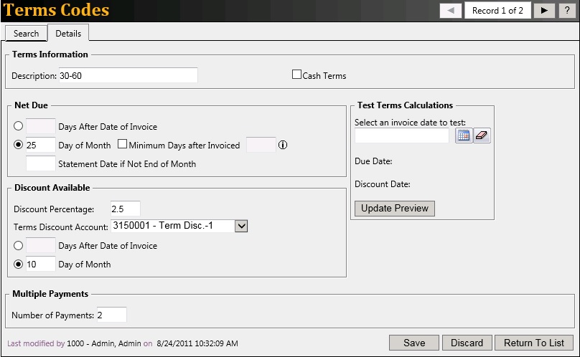Open help with the question mark button
Image resolution: width=580 pixels, height=357 pixels.
[566, 11]
